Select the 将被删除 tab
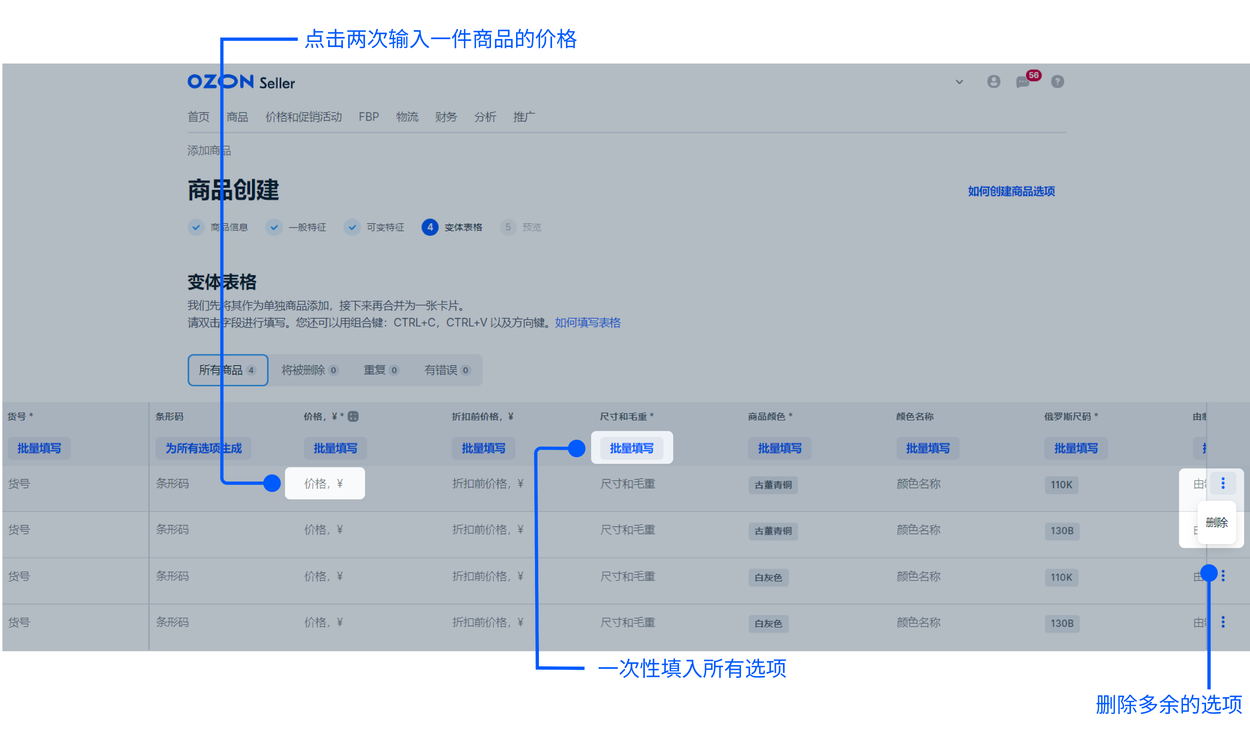 [x=310, y=370]
